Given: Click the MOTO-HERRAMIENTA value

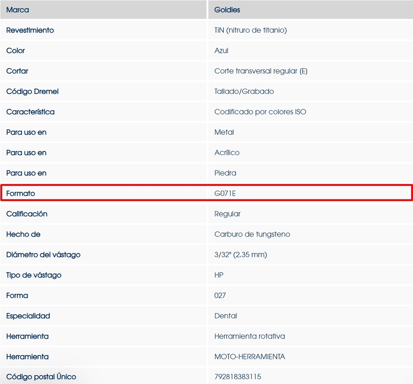Looking at the screenshot, I should point(250,357).
